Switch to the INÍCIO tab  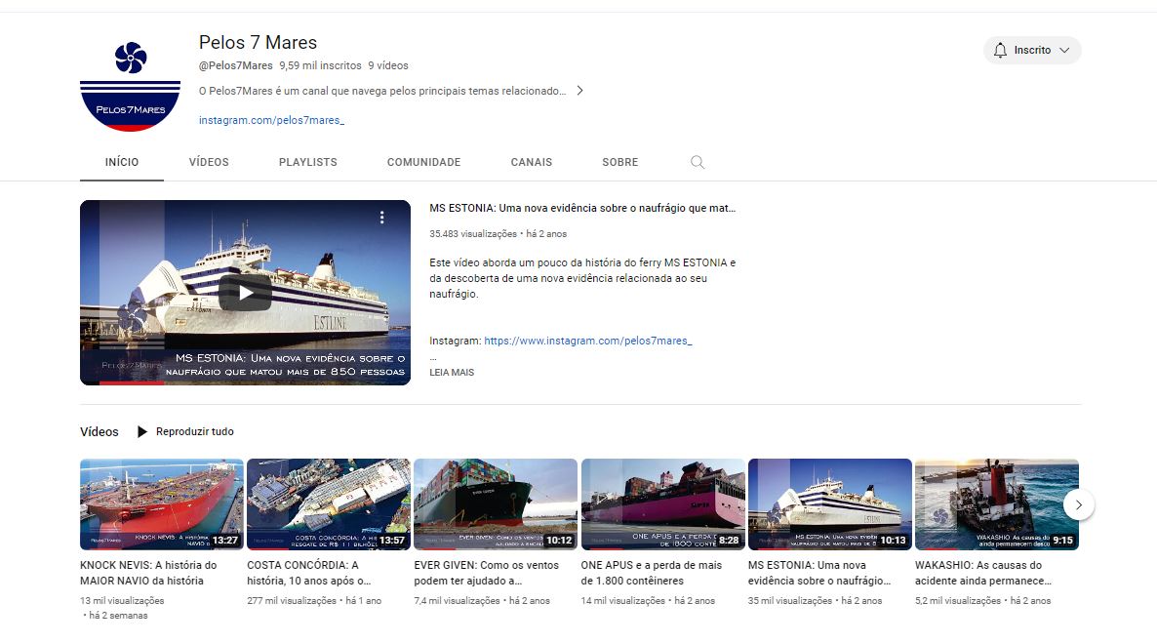(122, 162)
